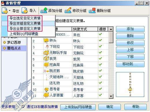Click the 表情管理 title bar app icon

point(3,3)
